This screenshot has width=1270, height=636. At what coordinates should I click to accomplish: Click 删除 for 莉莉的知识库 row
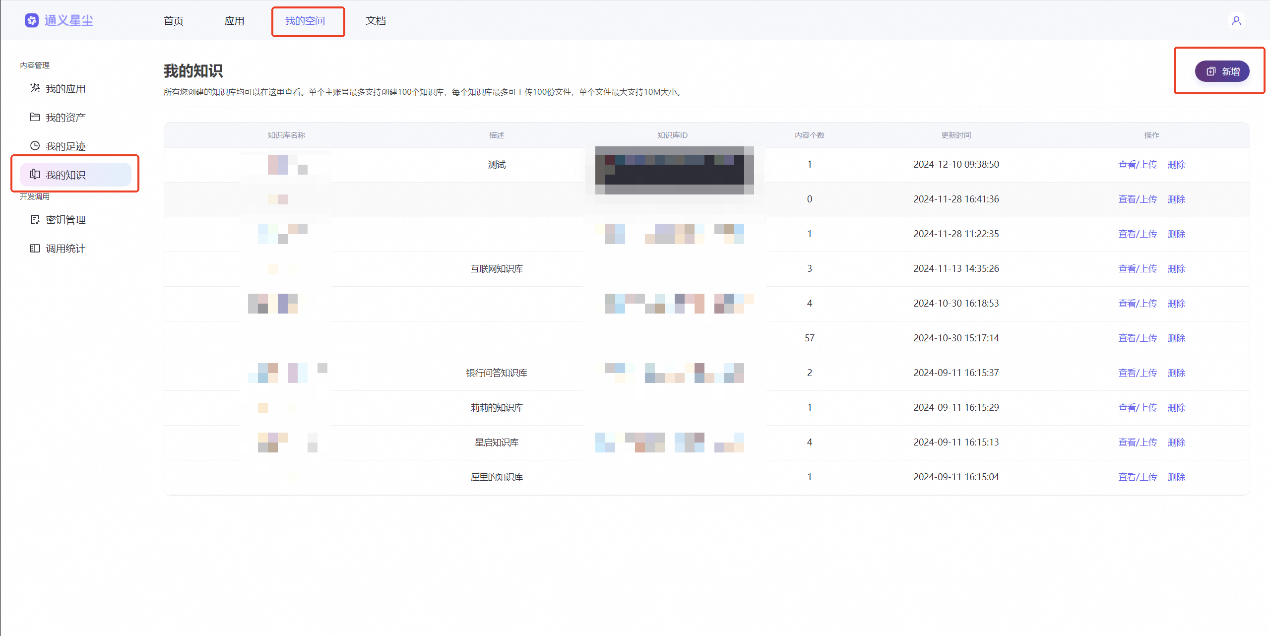(1177, 407)
